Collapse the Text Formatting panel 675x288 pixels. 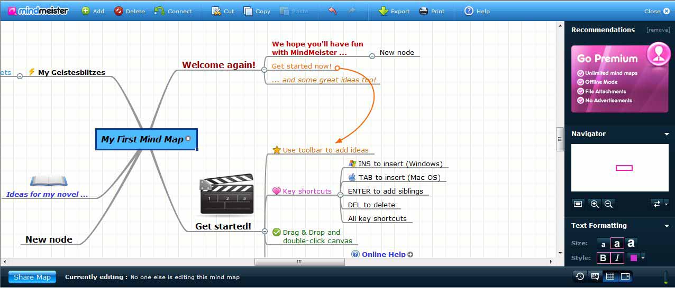point(667,226)
